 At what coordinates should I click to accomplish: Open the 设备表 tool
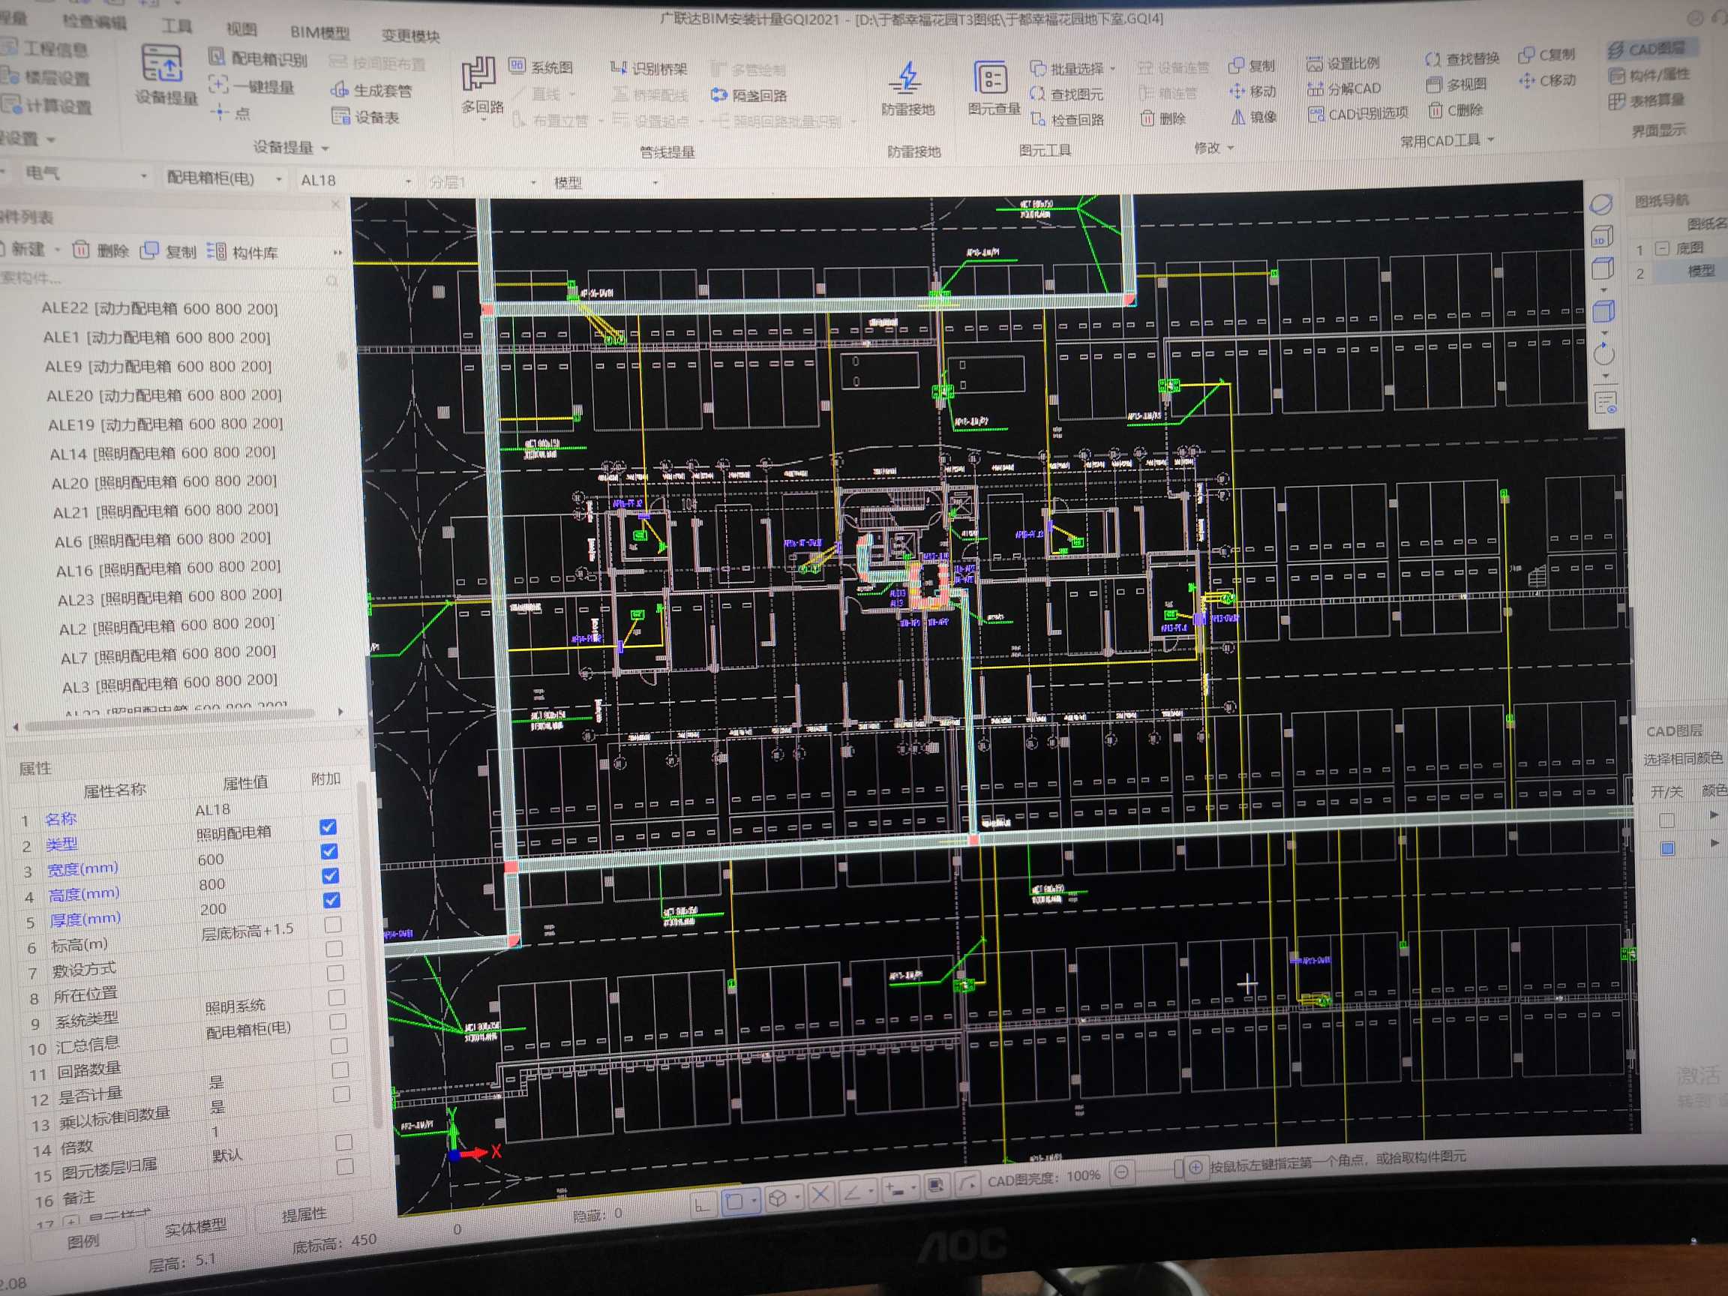(x=365, y=117)
